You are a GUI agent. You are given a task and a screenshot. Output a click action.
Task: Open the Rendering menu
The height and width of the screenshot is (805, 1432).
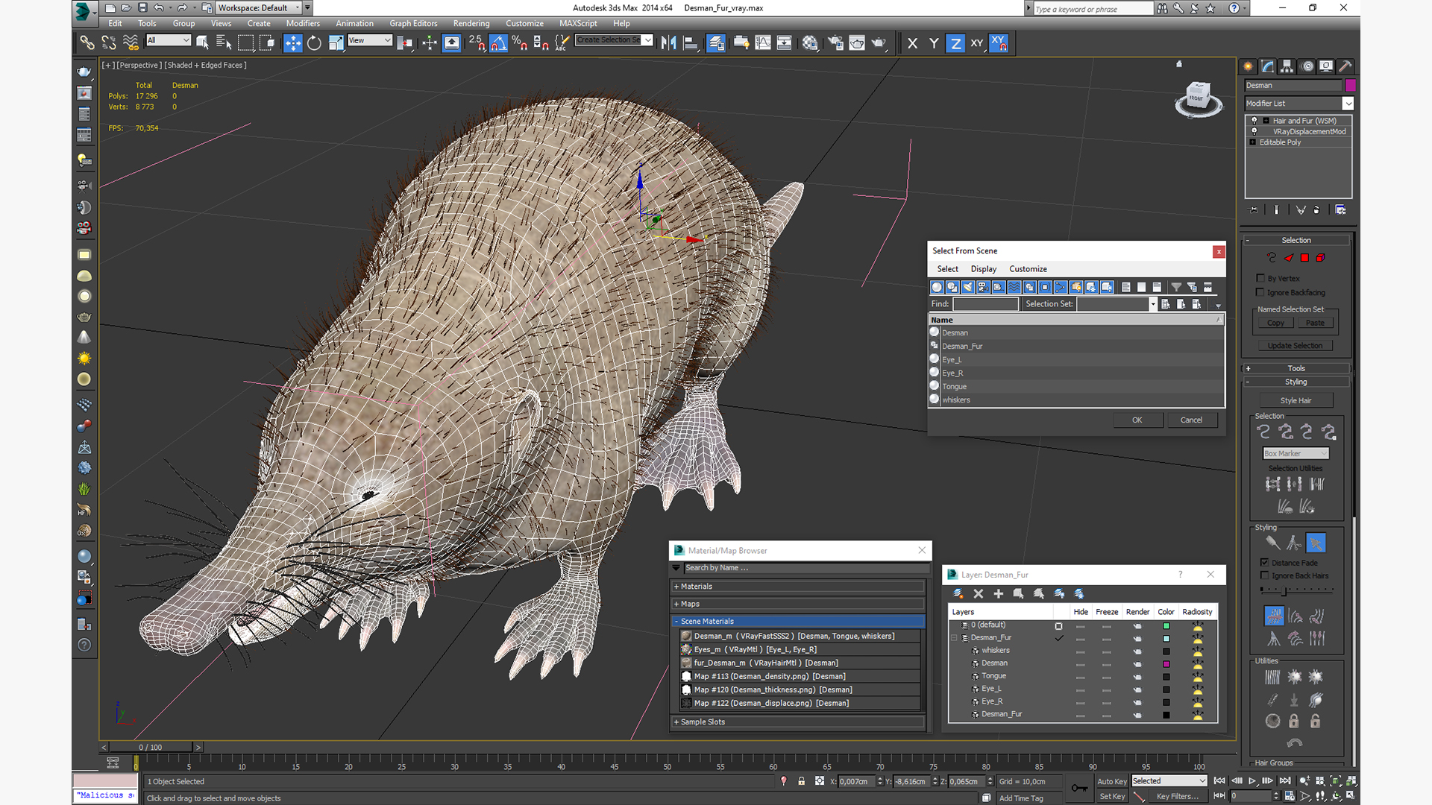471,23
